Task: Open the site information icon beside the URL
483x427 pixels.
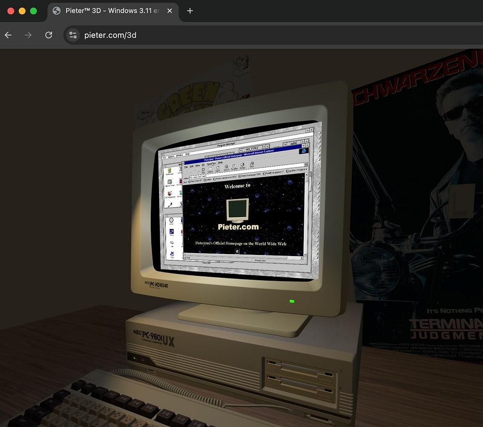Action: pos(73,35)
